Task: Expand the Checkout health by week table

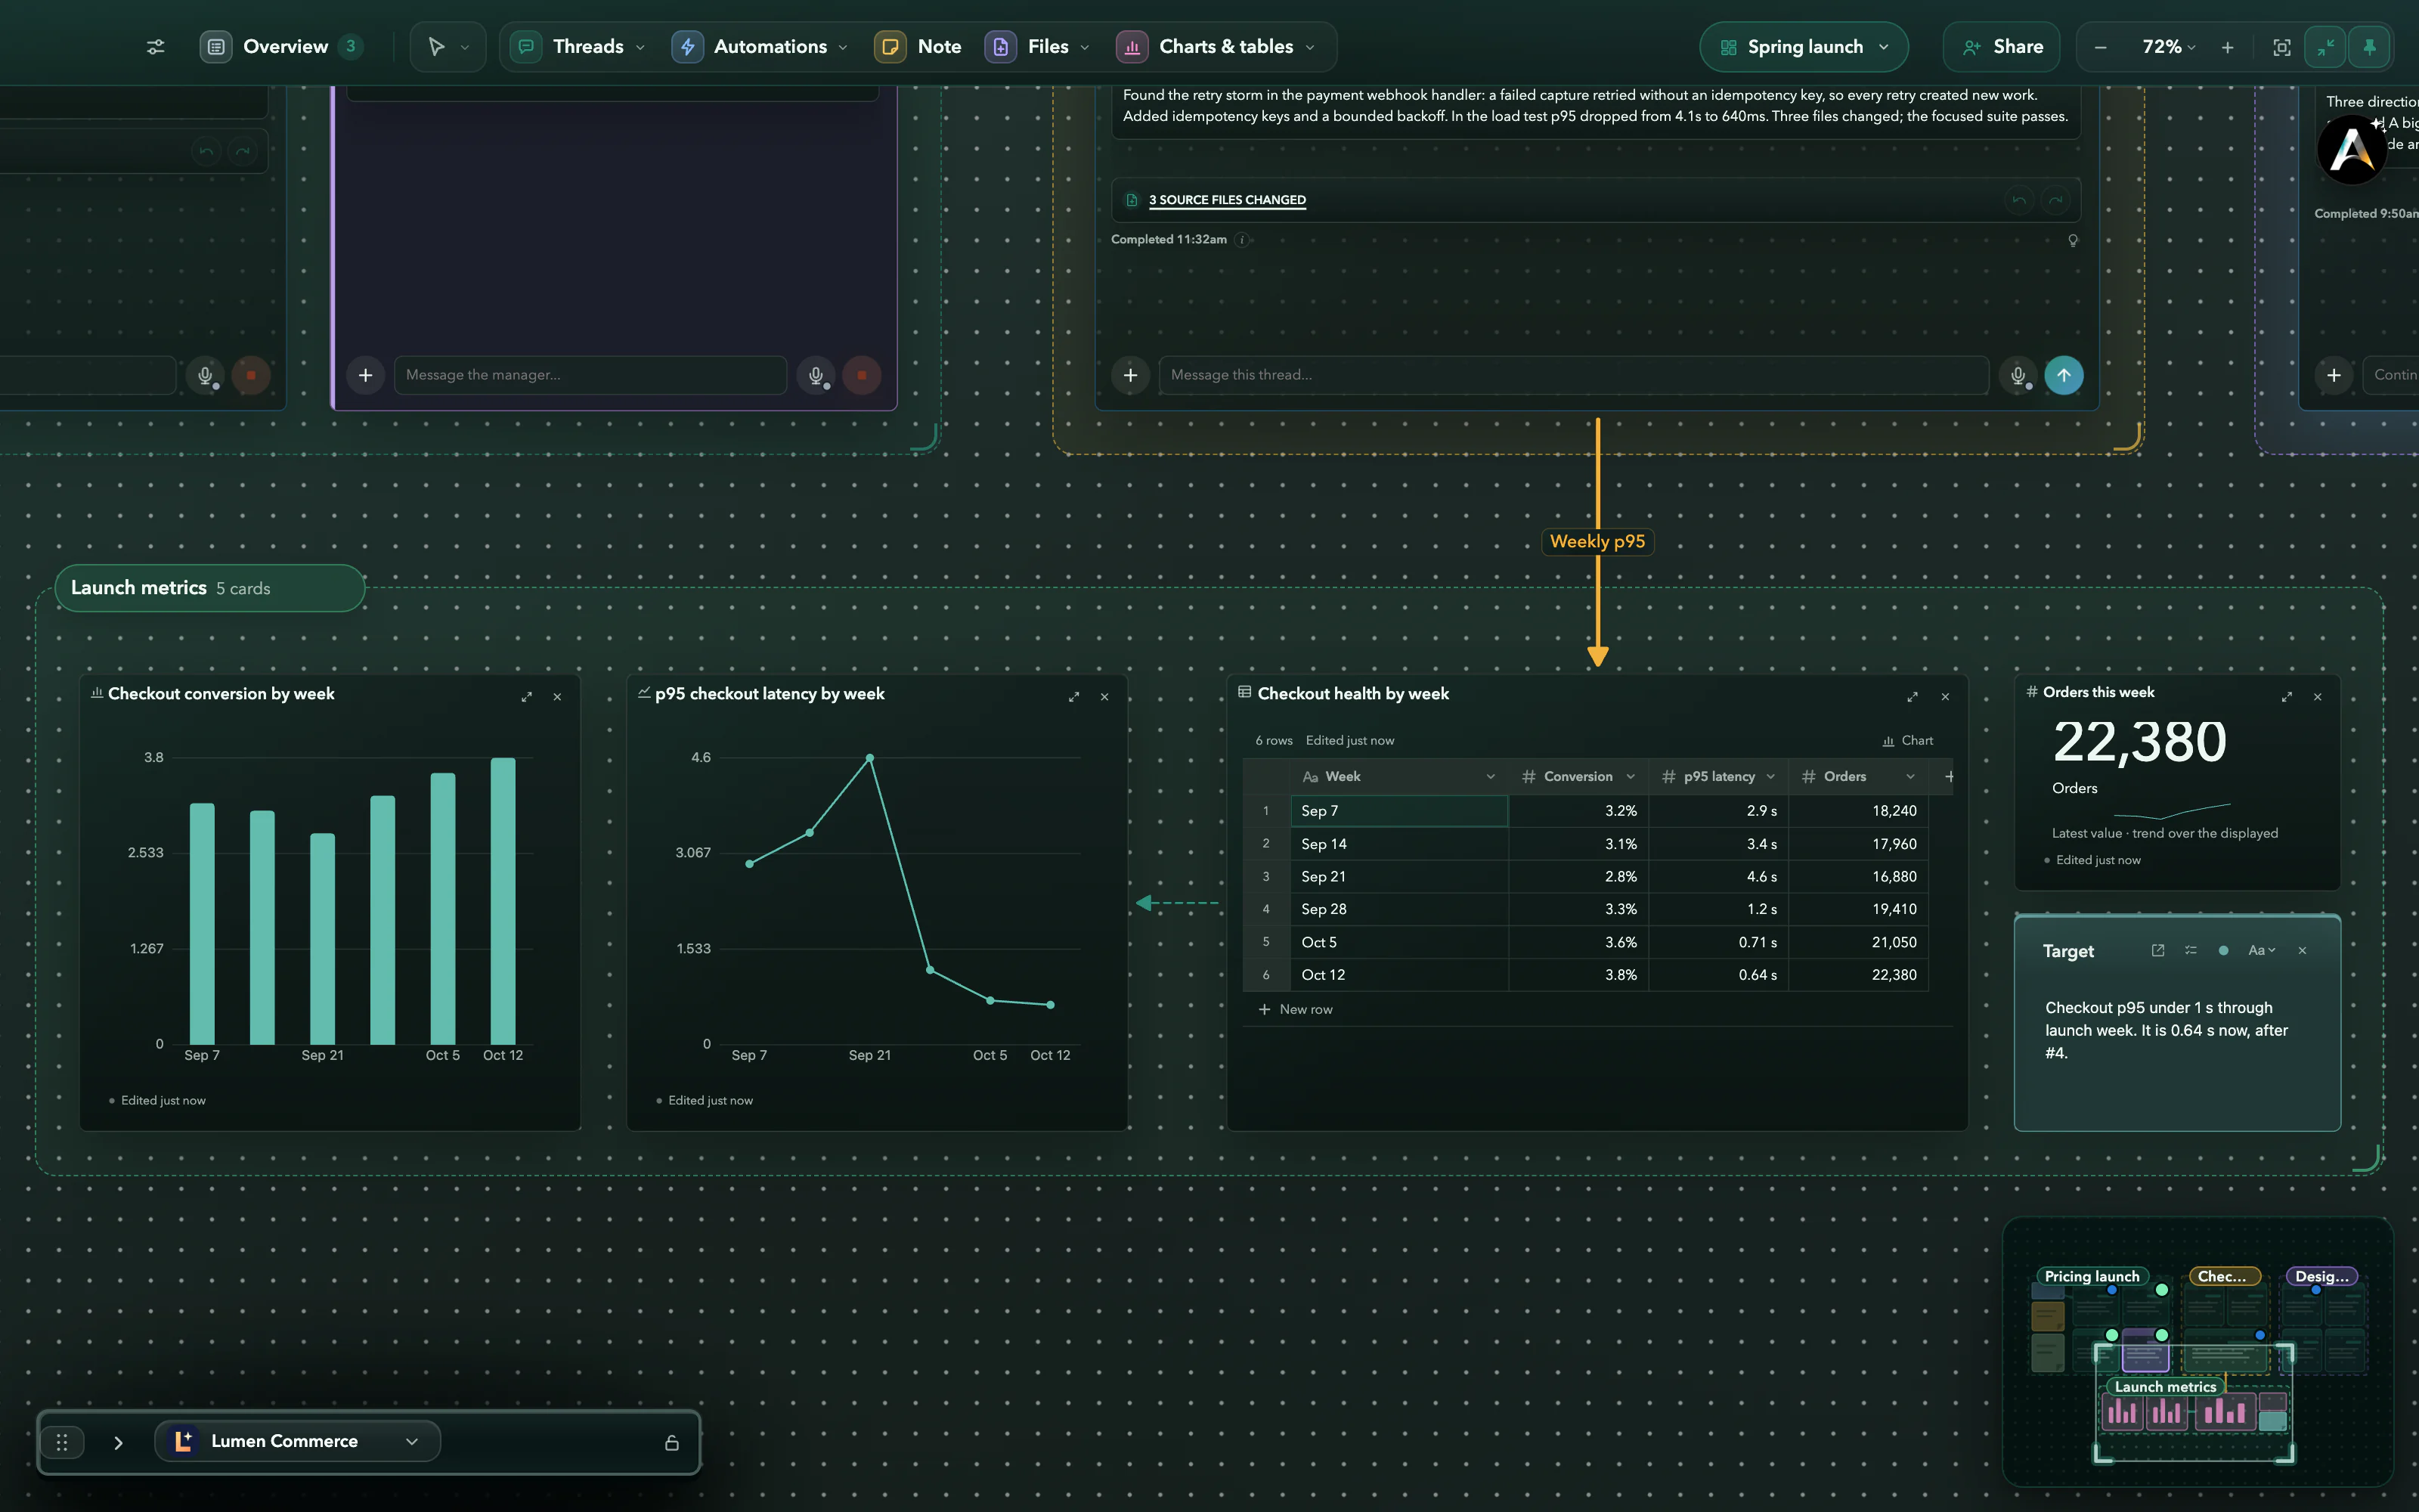Action: 1913,697
